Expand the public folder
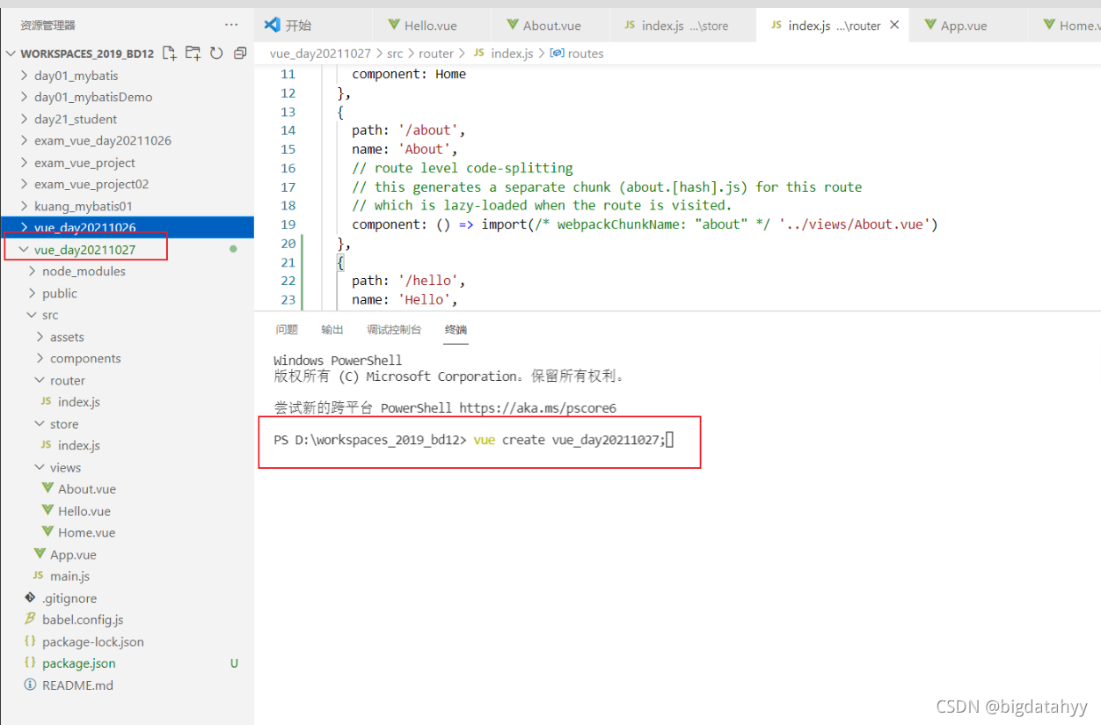Image resolution: width=1101 pixels, height=725 pixels. (x=33, y=293)
